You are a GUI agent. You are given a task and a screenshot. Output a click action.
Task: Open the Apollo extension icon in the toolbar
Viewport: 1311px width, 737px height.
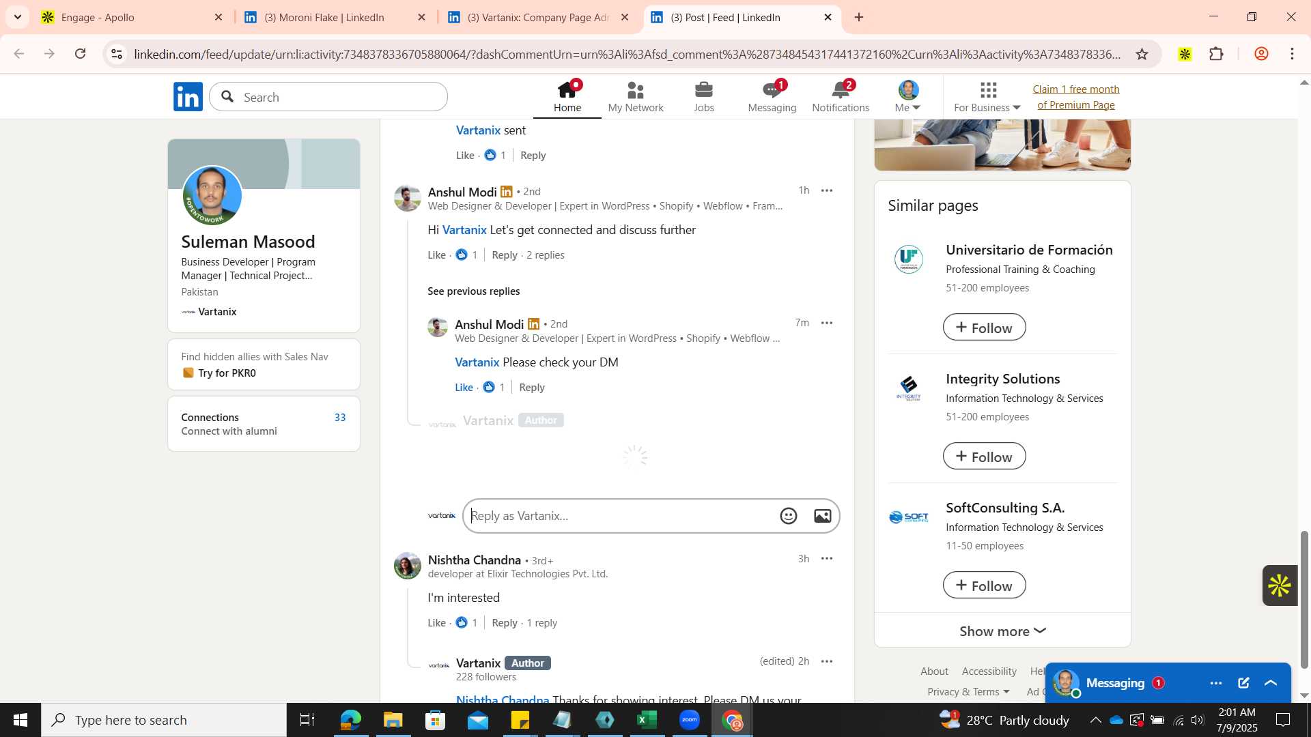click(1185, 54)
